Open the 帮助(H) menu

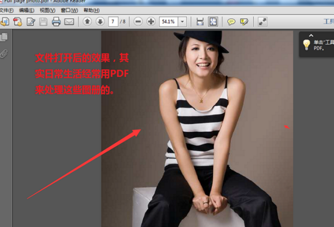pyautogui.click(x=92, y=10)
